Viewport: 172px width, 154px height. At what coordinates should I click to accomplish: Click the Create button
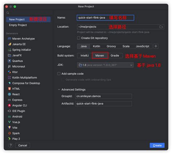coord(157,145)
